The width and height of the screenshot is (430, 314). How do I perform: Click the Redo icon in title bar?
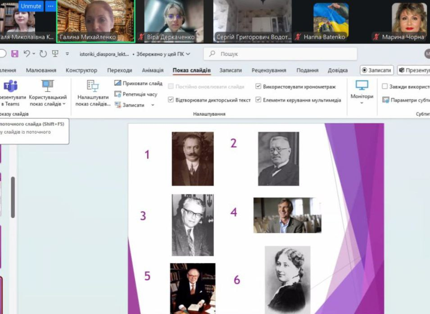click(43, 54)
